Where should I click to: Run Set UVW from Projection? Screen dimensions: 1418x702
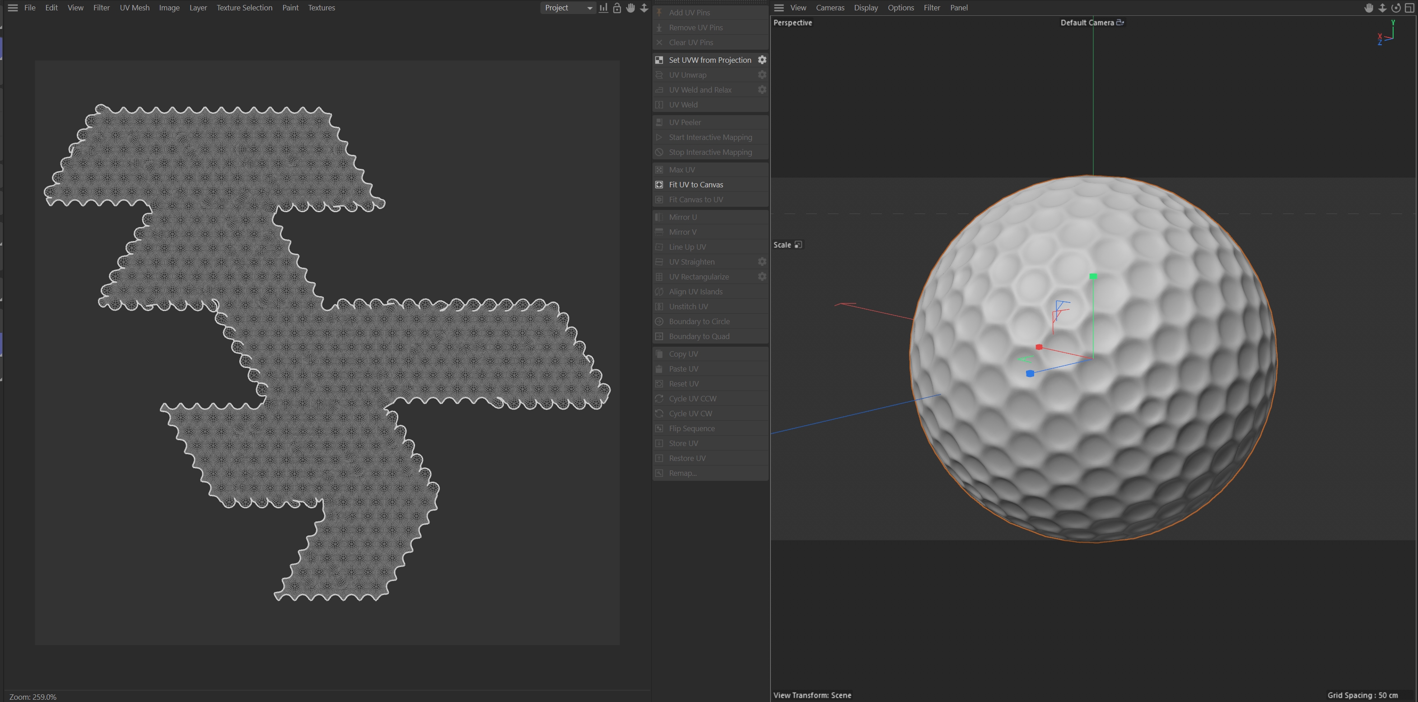click(709, 60)
